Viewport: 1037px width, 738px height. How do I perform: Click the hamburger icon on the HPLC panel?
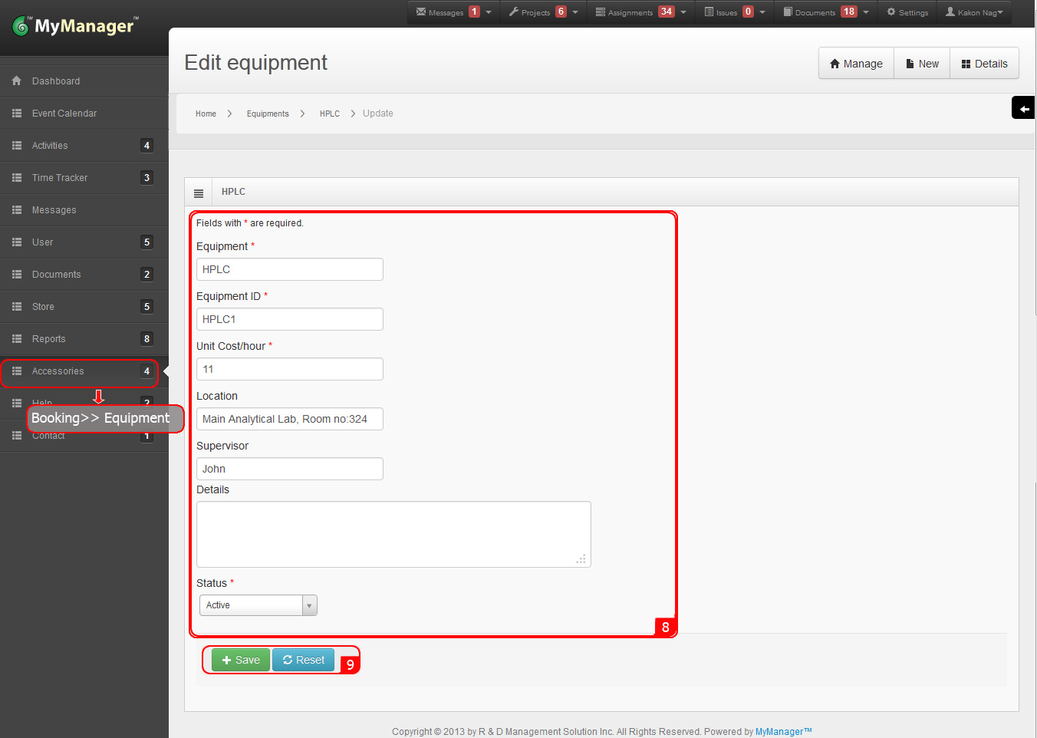(x=198, y=192)
